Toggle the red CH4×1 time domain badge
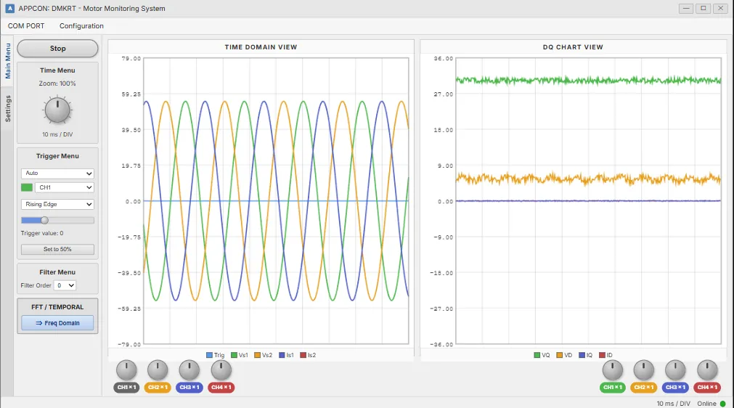 tap(221, 388)
